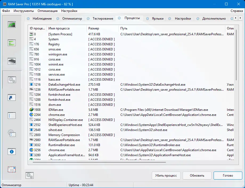Open the blue info sidebar icon
Image resolution: width=245 pixels, height=188 pixels.
(x=12, y=152)
